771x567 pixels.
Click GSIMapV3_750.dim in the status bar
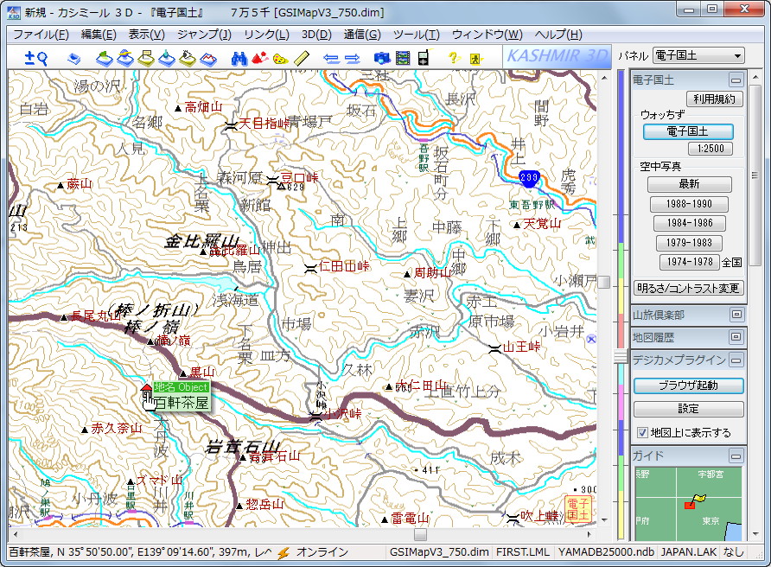[x=439, y=552]
